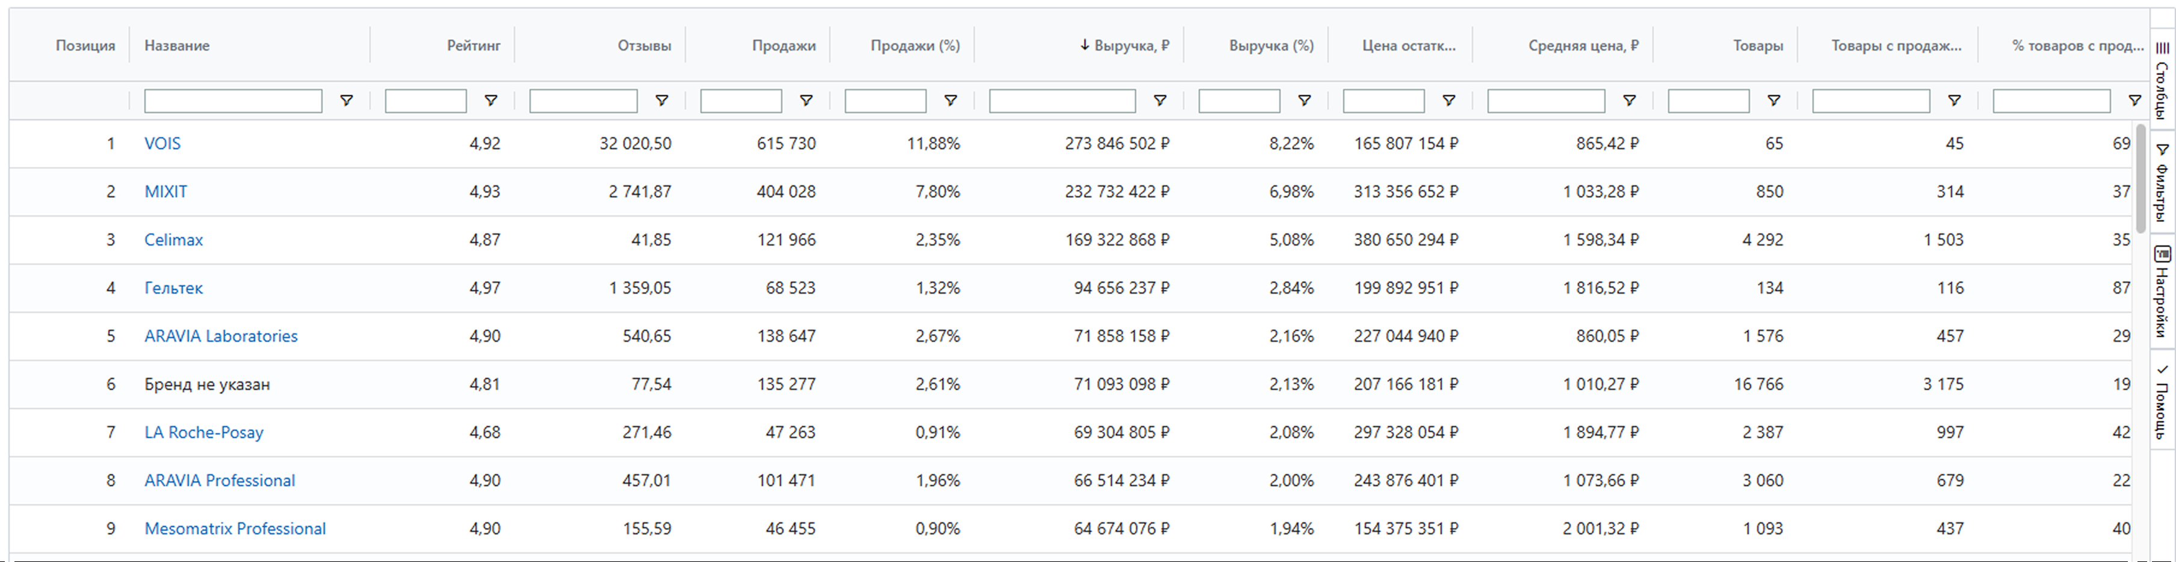Image resolution: width=2176 pixels, height=562 pixels.
Task: Click the Выручка, ₽ filter input field
Action: click(1063, 102)
